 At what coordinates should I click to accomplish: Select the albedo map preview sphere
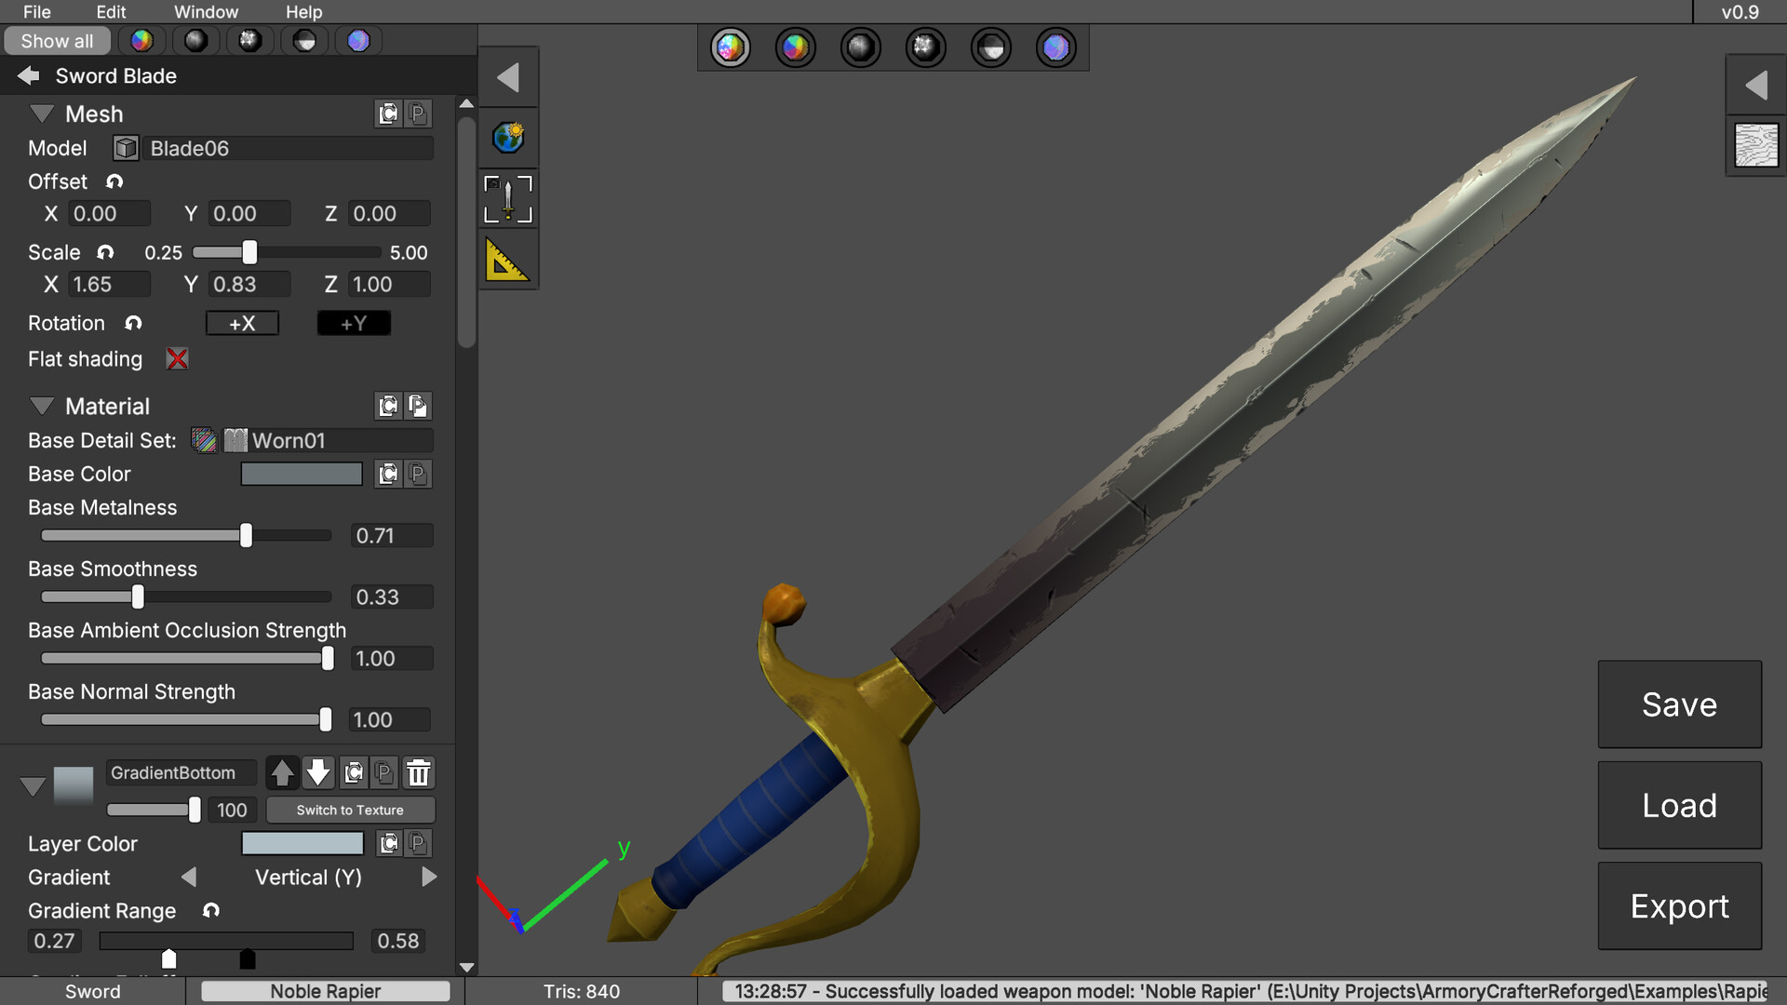point(796,47)
